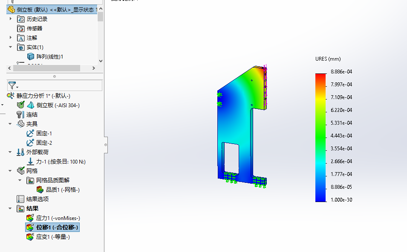
Task: Collapse the 夹具 fixtures node
Action: tap(10, 124)
